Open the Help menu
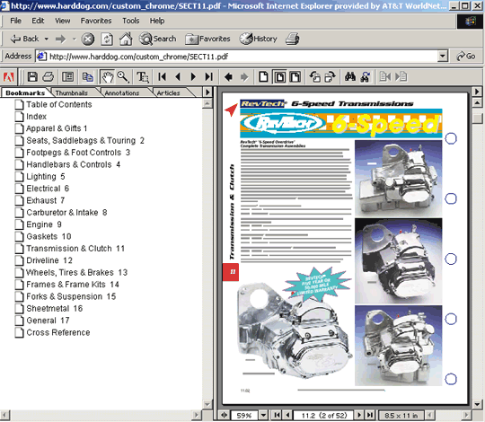This screenshot has width=485, height=422. click(x=157, y=21)
